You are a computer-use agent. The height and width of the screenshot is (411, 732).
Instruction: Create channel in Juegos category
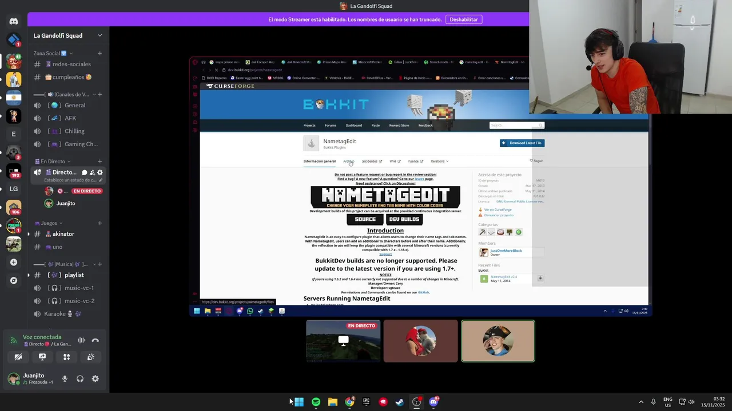click(x=100, y=223)
